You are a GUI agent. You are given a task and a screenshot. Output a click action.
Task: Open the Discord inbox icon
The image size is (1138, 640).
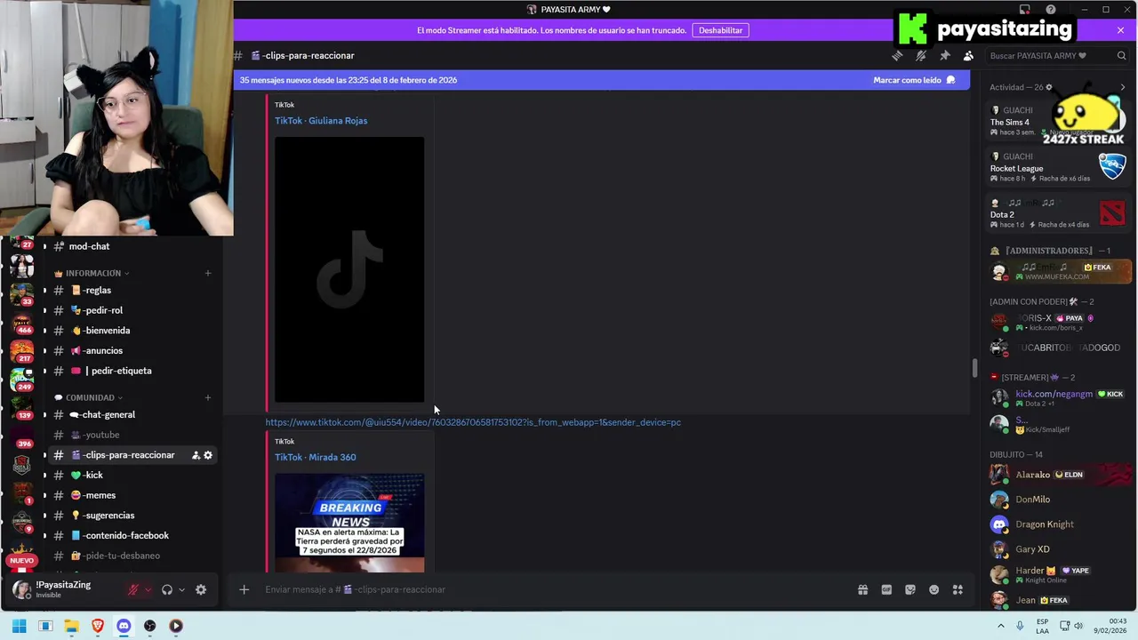tap(1025, 10)
